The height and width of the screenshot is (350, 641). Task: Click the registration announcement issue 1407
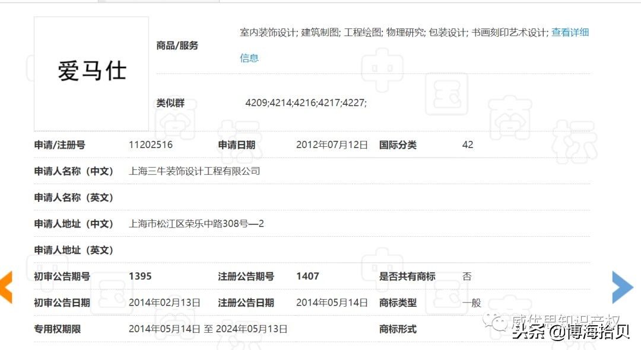307,277
